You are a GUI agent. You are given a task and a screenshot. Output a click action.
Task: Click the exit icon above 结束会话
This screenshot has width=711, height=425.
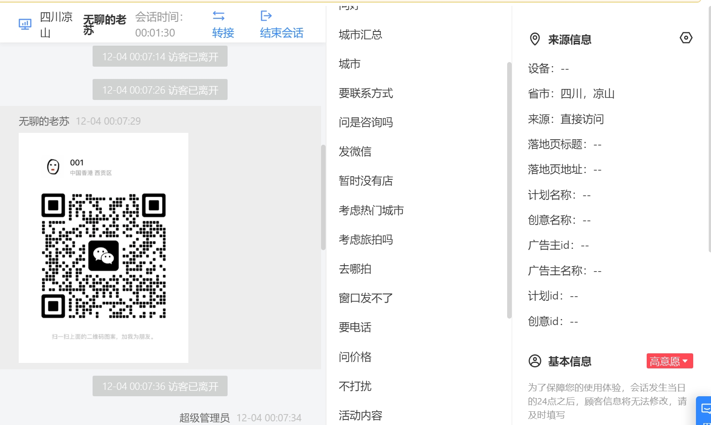(x=266, y=16)
